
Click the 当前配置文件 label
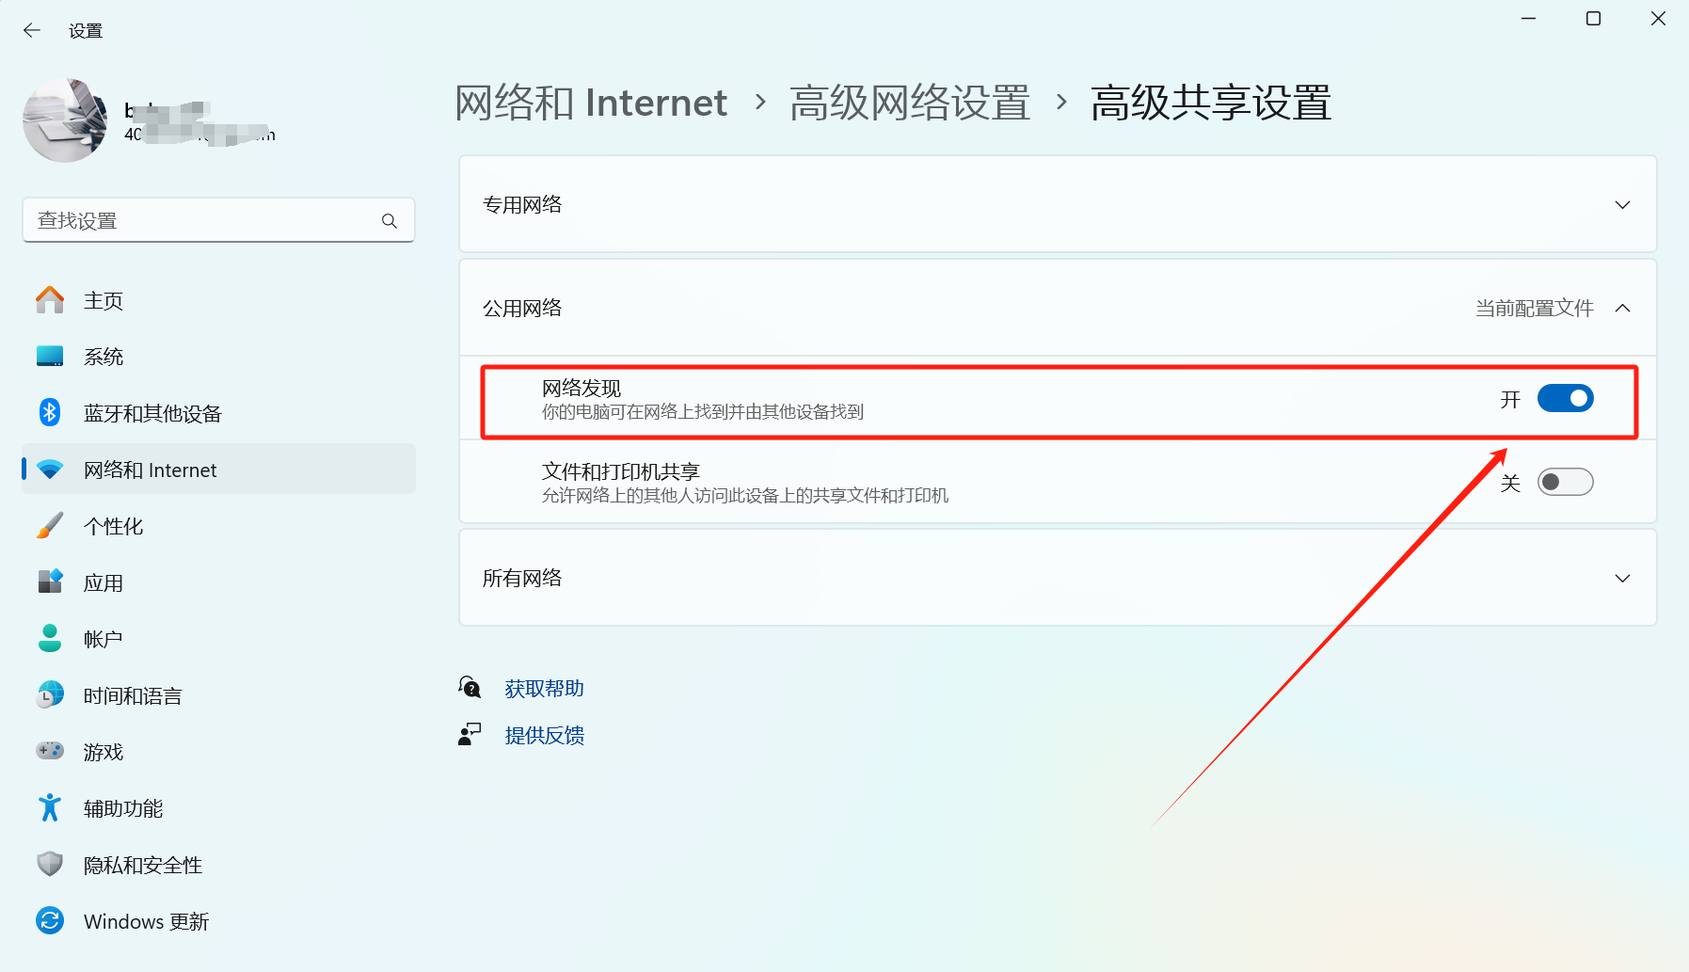click(x=1535, y=309)
